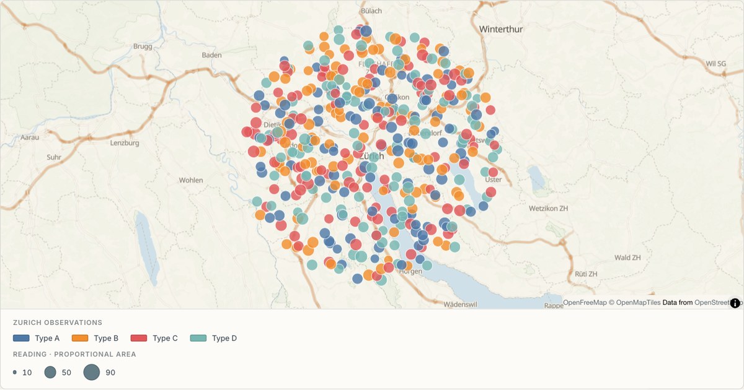Click the Wohlen town label

click(x=191, y=180)
